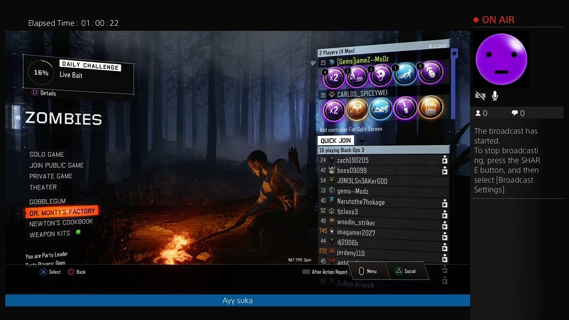Select PRIVATE GAME menu item
Screen dimensions: 569x320
click(51, 176)
